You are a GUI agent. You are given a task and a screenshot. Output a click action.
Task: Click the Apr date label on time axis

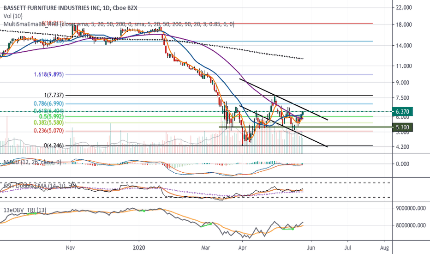(x=242, y=248)
